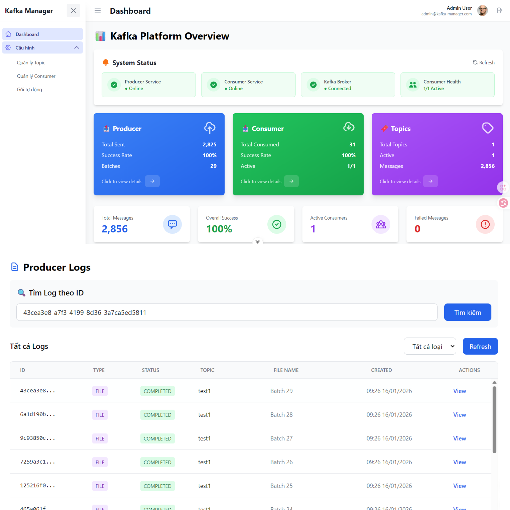Viewport: 510px width, 510px height.
Task: Toggle the COMPLETED status badge on Batch 28 row
Action: point(157,414)
